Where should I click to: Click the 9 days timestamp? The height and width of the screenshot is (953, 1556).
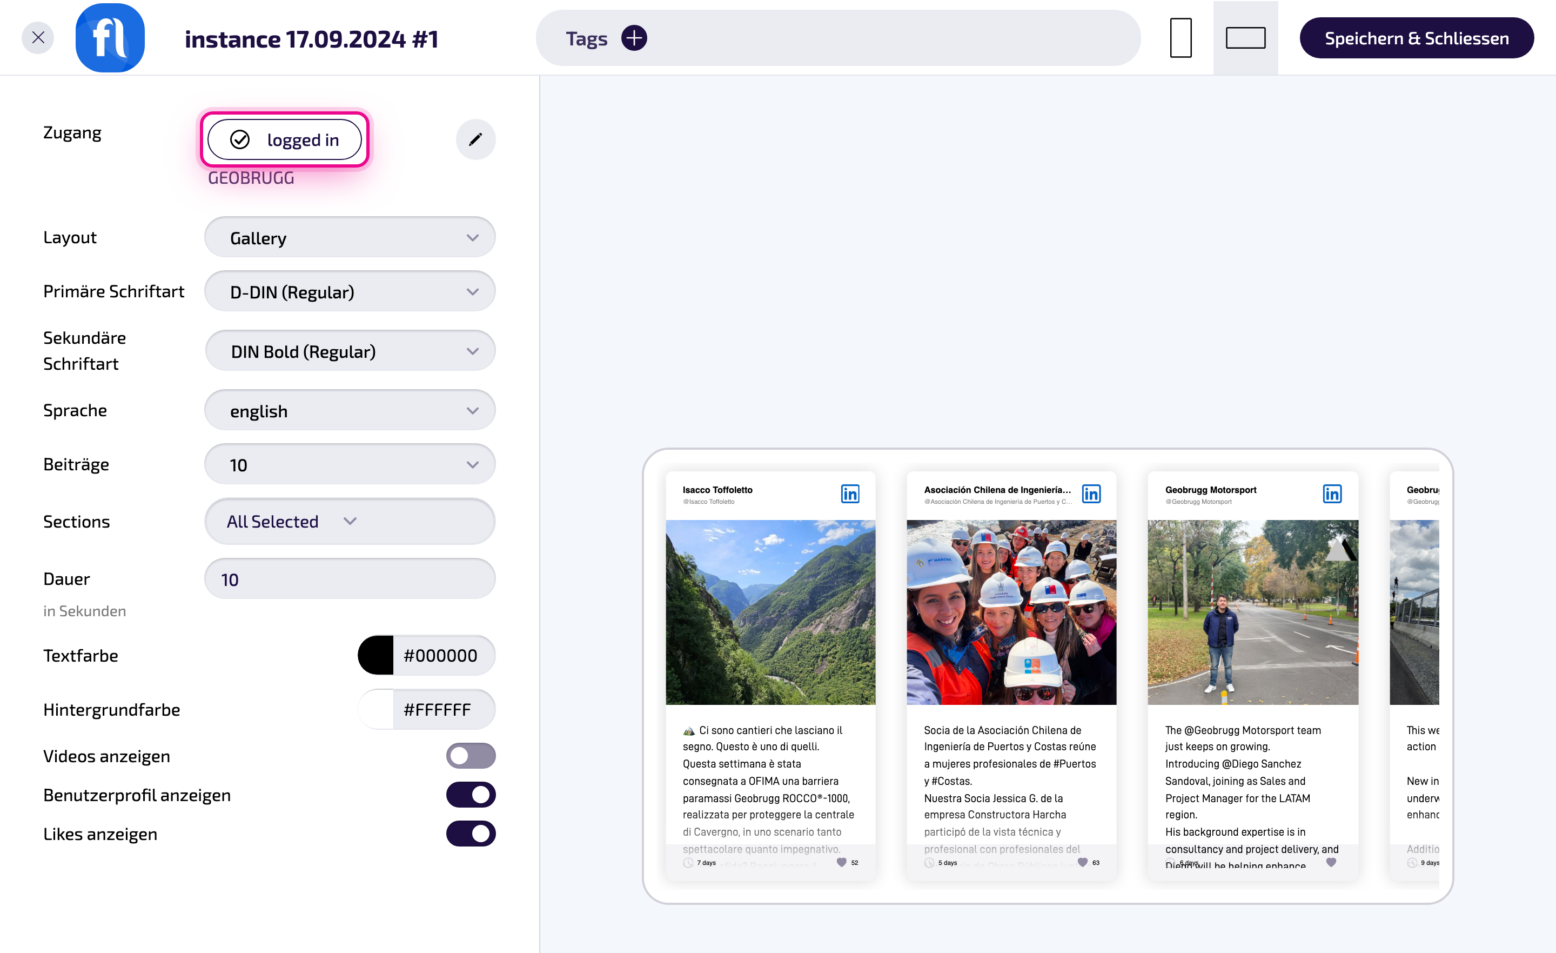click(1430, 863)
